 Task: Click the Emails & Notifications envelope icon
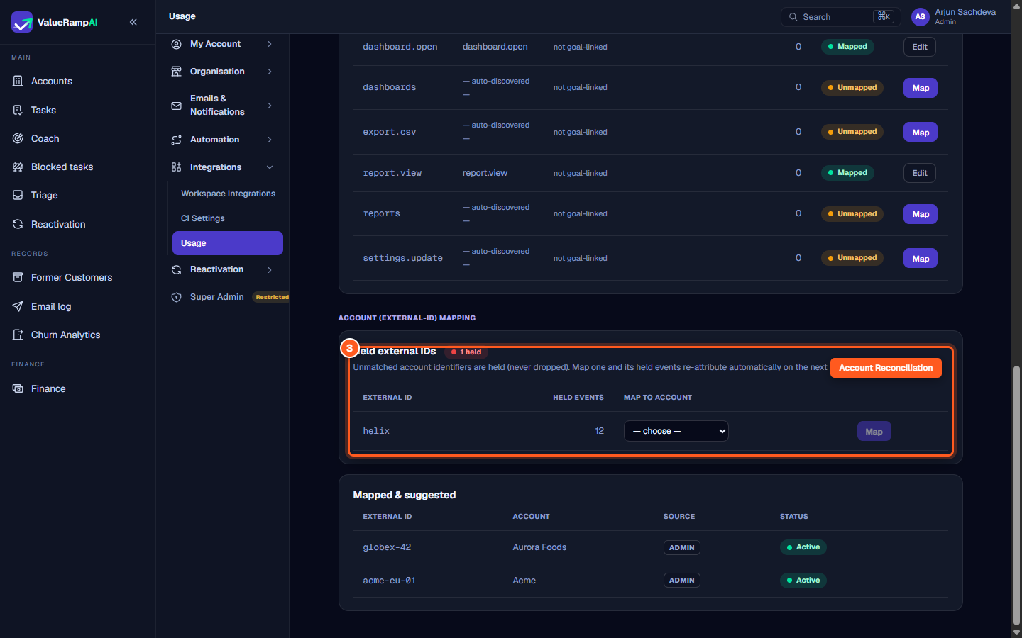click(x=176, y=106)
